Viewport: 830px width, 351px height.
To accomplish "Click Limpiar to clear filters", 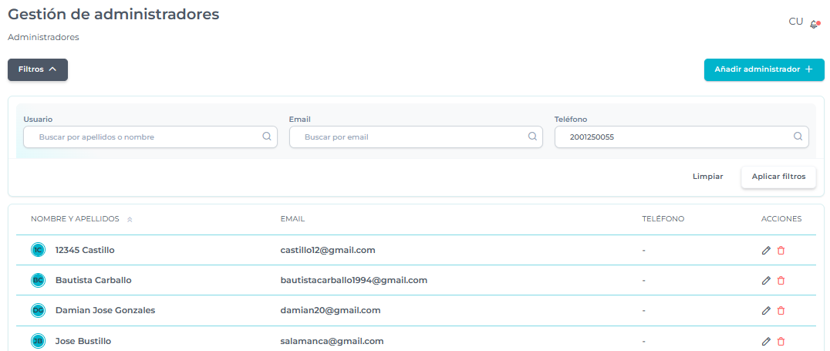I will [x=707, y=177].
